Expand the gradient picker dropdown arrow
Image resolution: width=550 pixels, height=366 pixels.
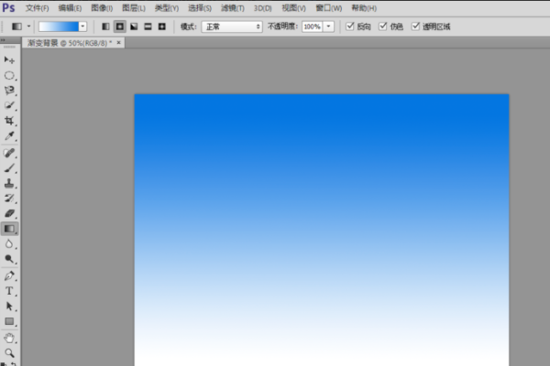(x=82, y=27)
